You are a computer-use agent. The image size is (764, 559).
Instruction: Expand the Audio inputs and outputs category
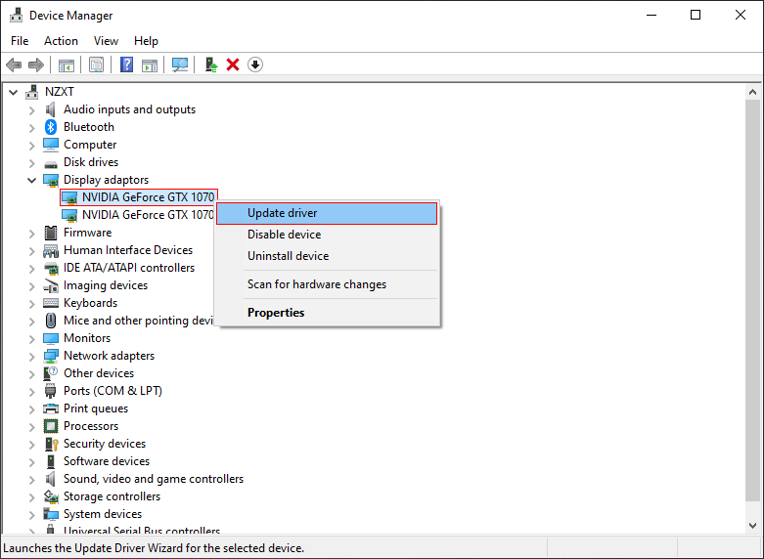[31, 110]
